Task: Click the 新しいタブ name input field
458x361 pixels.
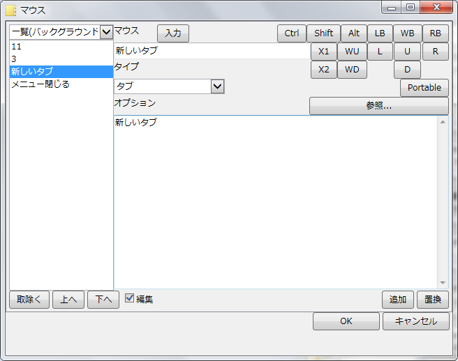Action: click(x=212, y=51)
